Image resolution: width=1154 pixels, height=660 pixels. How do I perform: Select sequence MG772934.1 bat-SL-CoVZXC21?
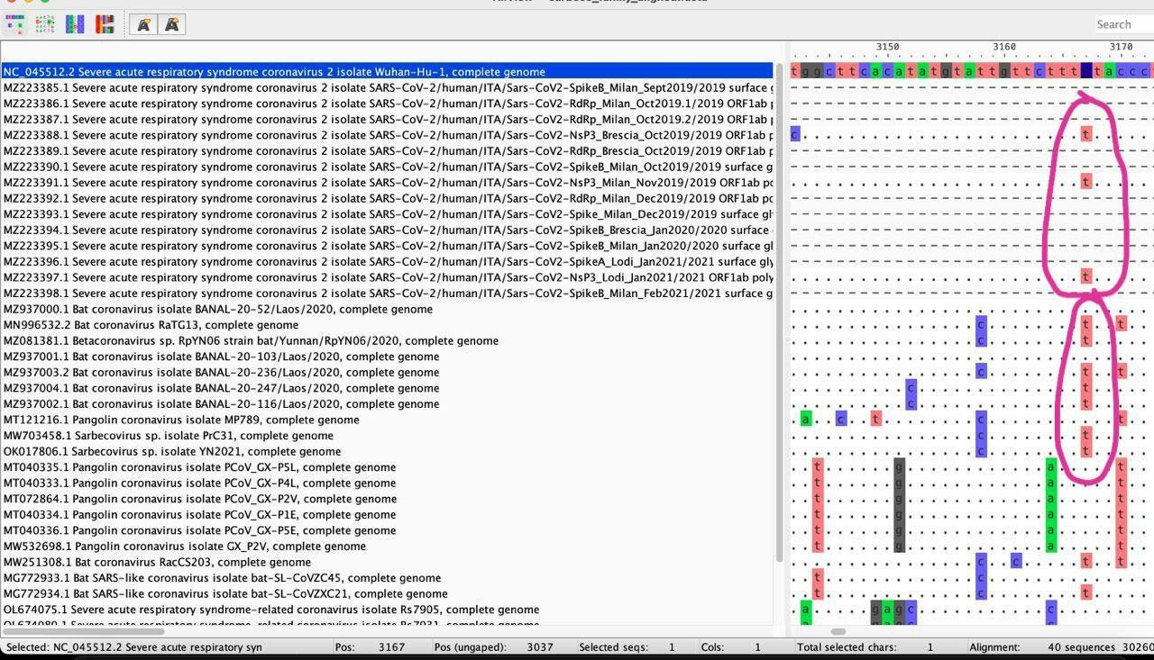[387, 593]
